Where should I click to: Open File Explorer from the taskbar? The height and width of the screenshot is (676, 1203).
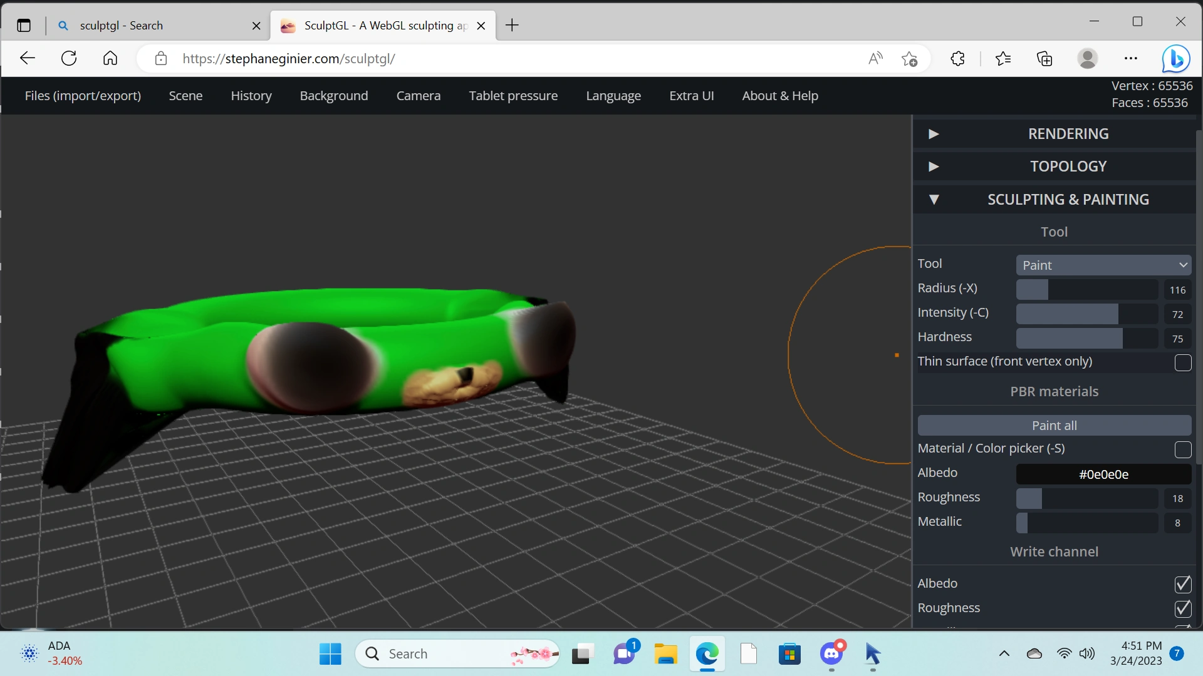pyautogui.click(x=666, y=653)
